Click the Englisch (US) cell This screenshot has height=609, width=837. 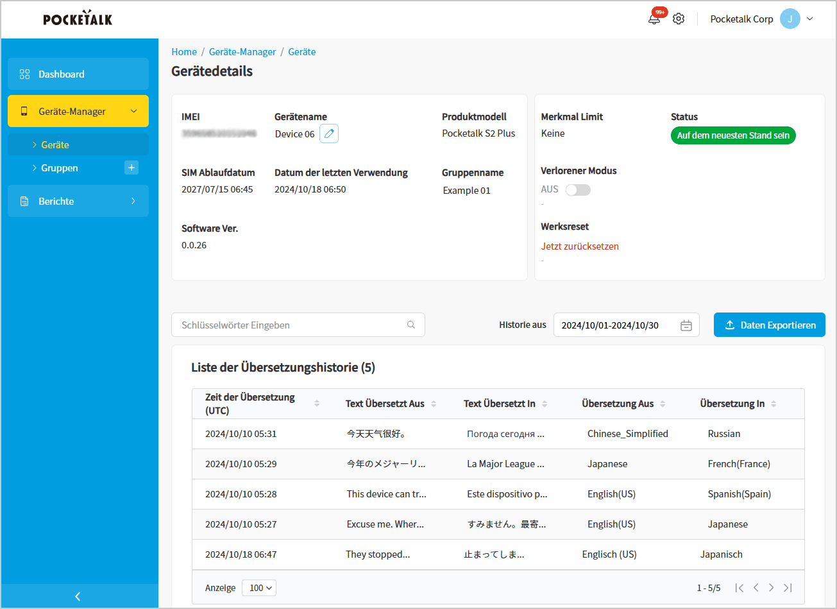[609, 554]
